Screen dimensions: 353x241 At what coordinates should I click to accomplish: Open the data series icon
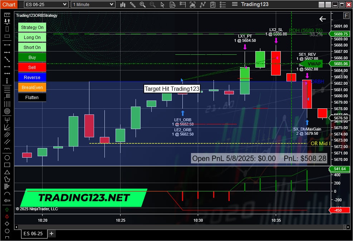tap(192, 5)
